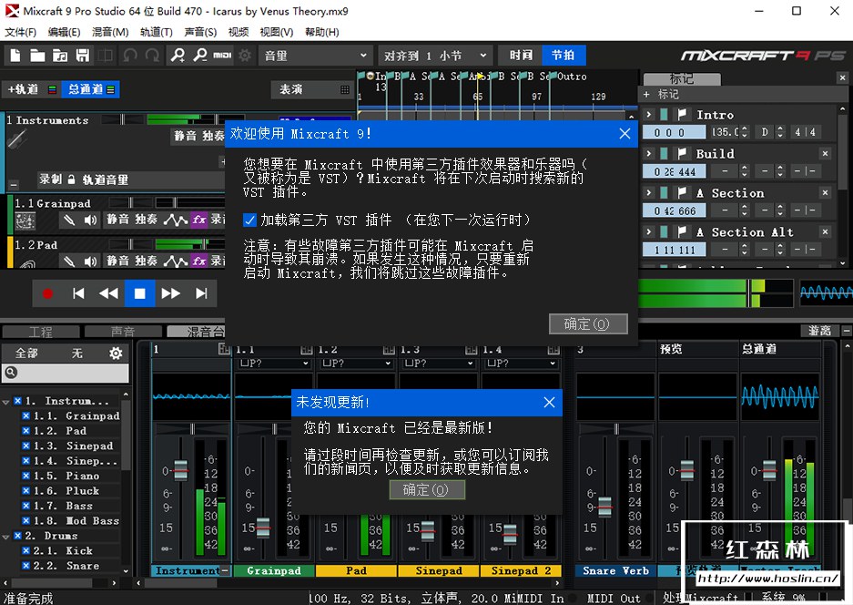Click the flag icon of the Intro marker
This screenshot has width=853, height=605.
coord(682,115)
